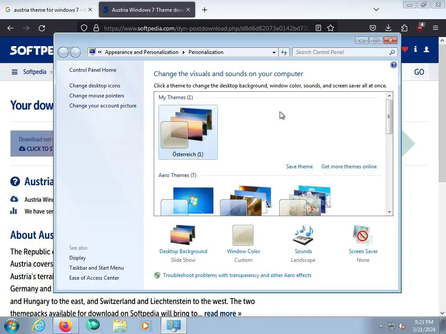Viewport: 446px width, 334px height.
Task: Open Display under See also
Action: tap(78, 258)
